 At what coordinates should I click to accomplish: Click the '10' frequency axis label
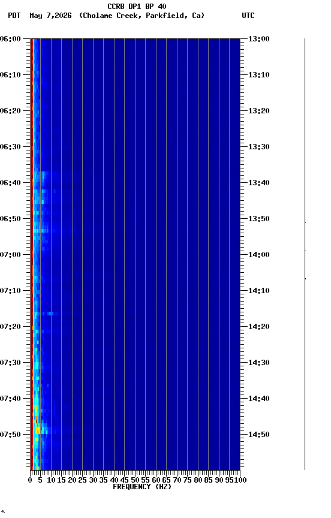pos(51,480)
